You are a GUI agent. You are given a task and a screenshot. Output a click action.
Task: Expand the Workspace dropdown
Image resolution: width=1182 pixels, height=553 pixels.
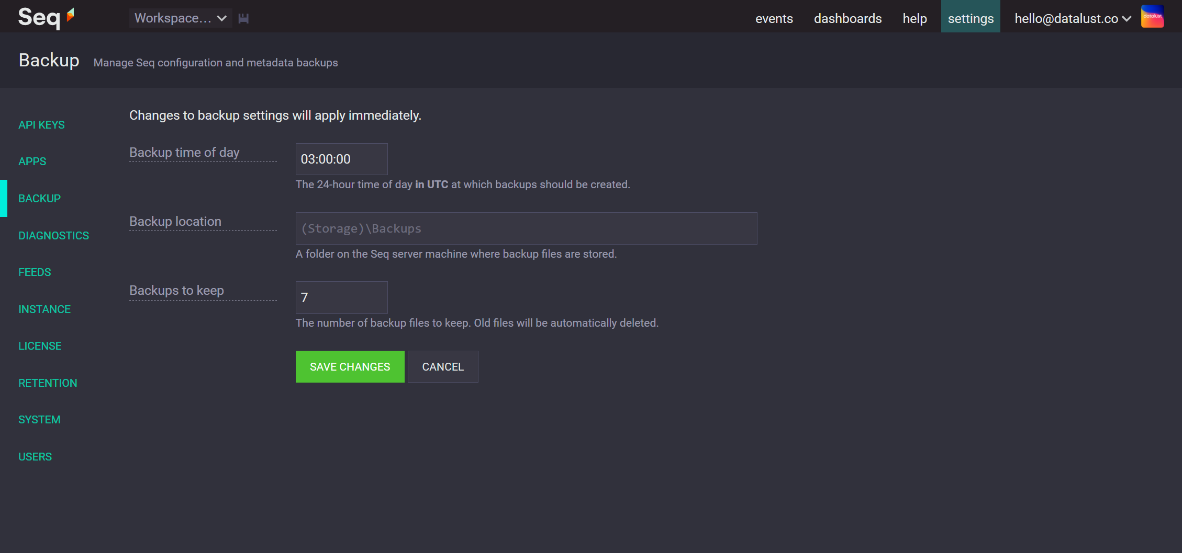pyautogui.click(x=181, y=18)
